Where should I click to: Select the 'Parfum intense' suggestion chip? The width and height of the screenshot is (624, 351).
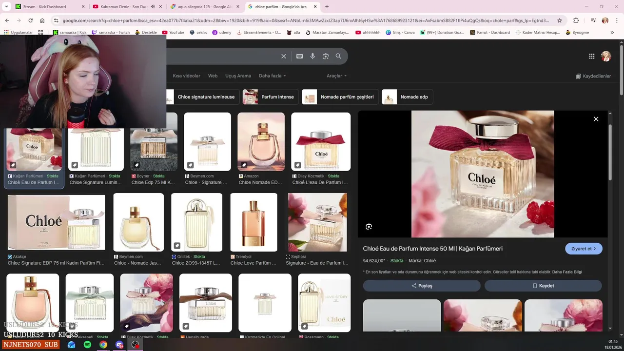tap(270, 97)
